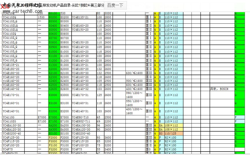Select the YC4E90-T10 cell
250x155 pixels.
pyautogui.click(x=84, y=117)
